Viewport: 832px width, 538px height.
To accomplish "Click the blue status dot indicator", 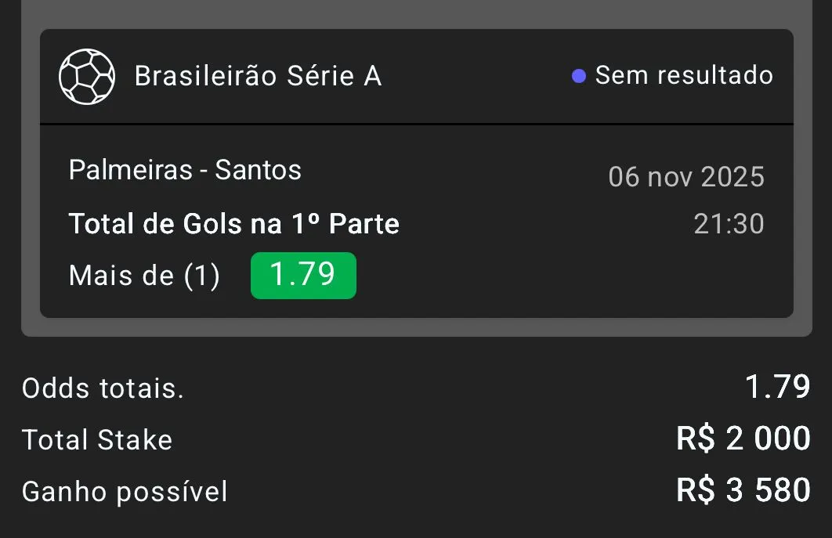I will pyautogui.click(x=579, y=77).
